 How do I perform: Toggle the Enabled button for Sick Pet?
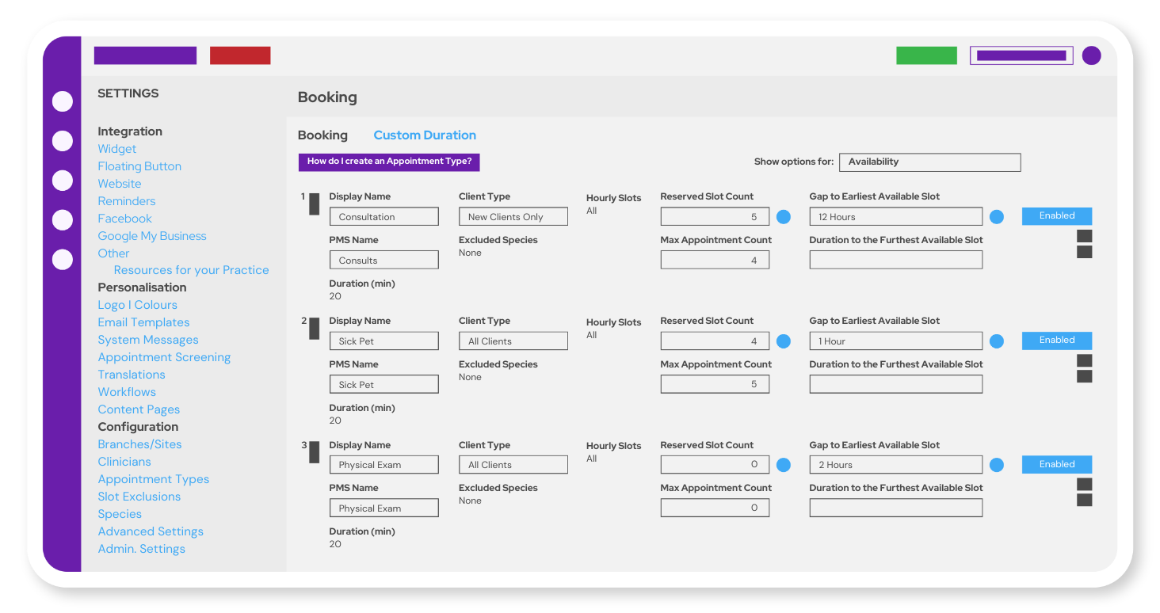[x=1056, y=341]
